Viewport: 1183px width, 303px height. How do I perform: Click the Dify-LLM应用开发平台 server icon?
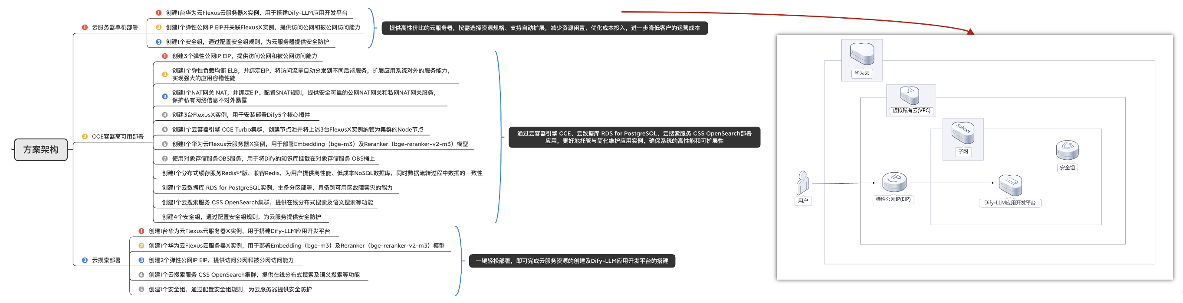click(x=1010, y=185)
